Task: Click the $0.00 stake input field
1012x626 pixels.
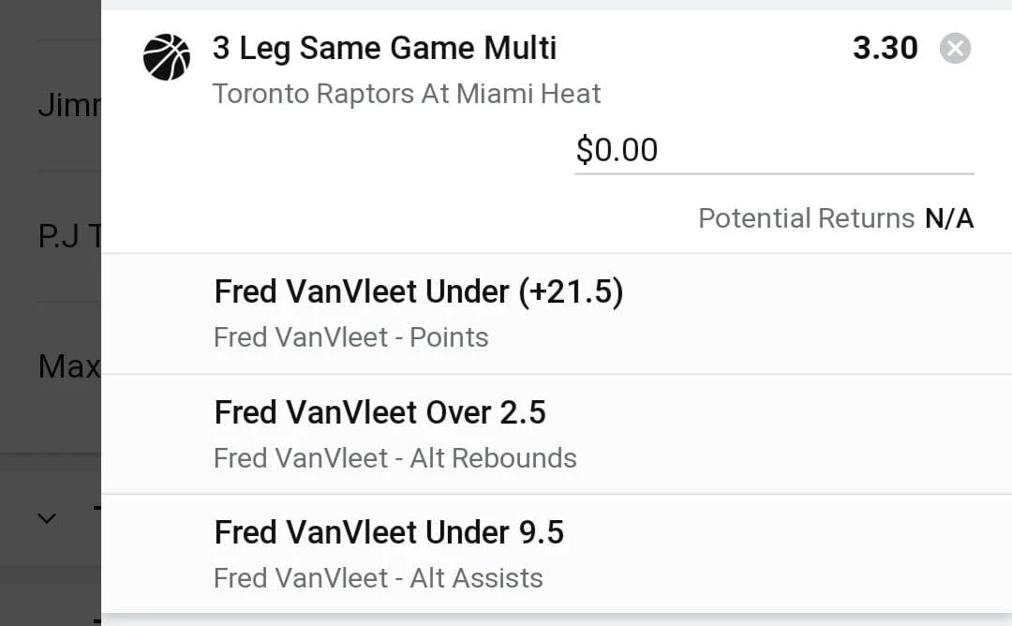Action: (x=774, y=151)
